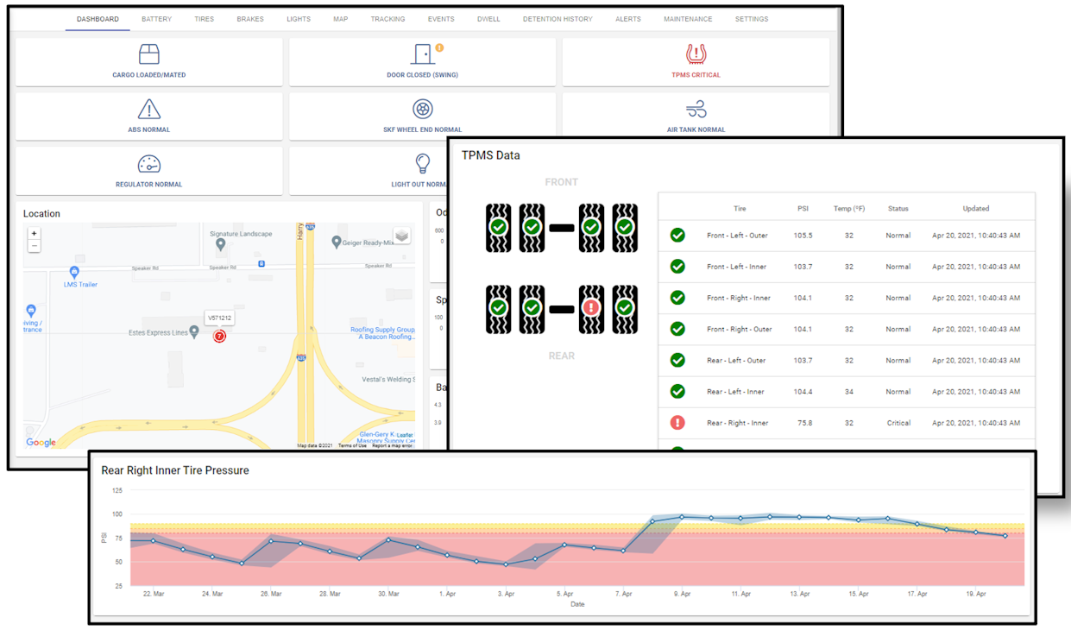Click the Door Closed (Swing) icon
Viewport: 1071px width, 630px height.
(x=422, y=54)
